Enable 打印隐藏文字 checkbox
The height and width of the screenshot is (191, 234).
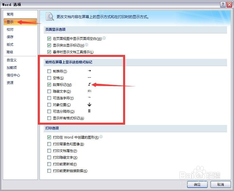[x=49, y=157]
